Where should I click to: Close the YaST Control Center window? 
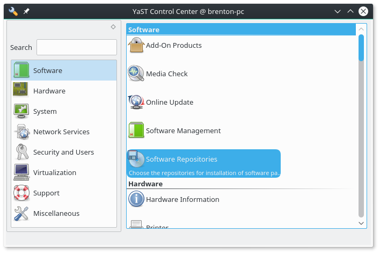(x=363, y=11)
